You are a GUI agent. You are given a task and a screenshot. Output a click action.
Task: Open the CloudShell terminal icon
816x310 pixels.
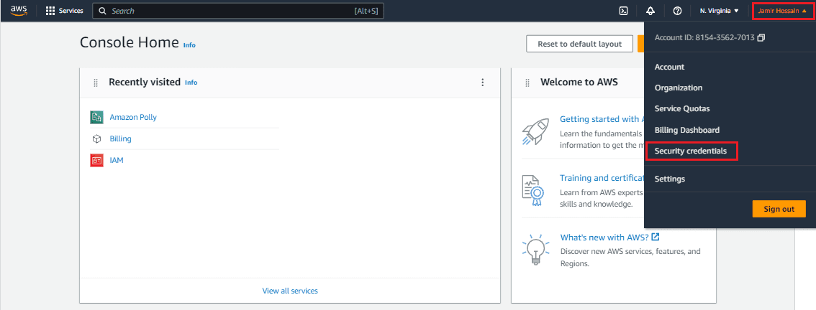[623, 11]
